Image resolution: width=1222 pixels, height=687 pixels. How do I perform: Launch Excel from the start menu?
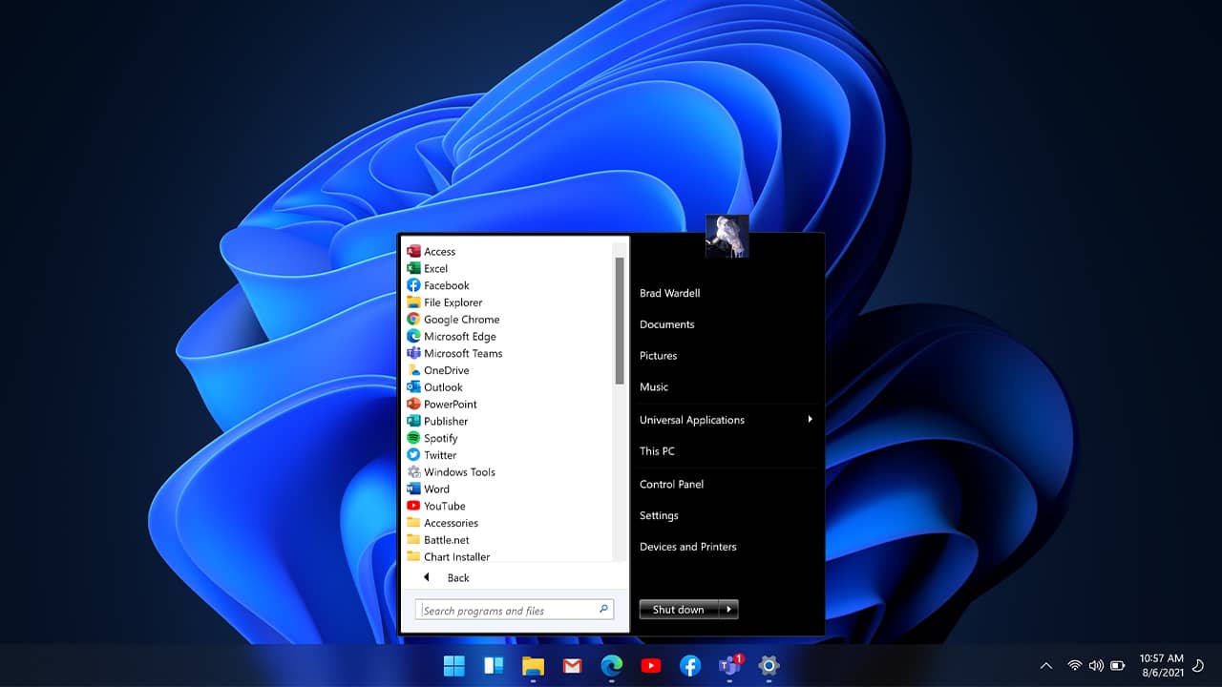[x=428, y=269]
